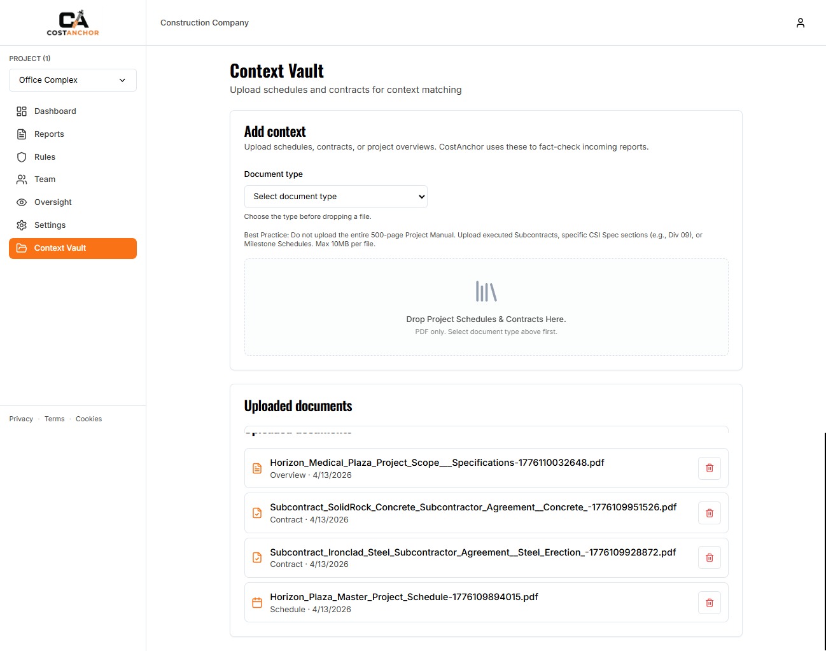
Task: Click the Context Vault folder icon
Action: click(22, 248)
